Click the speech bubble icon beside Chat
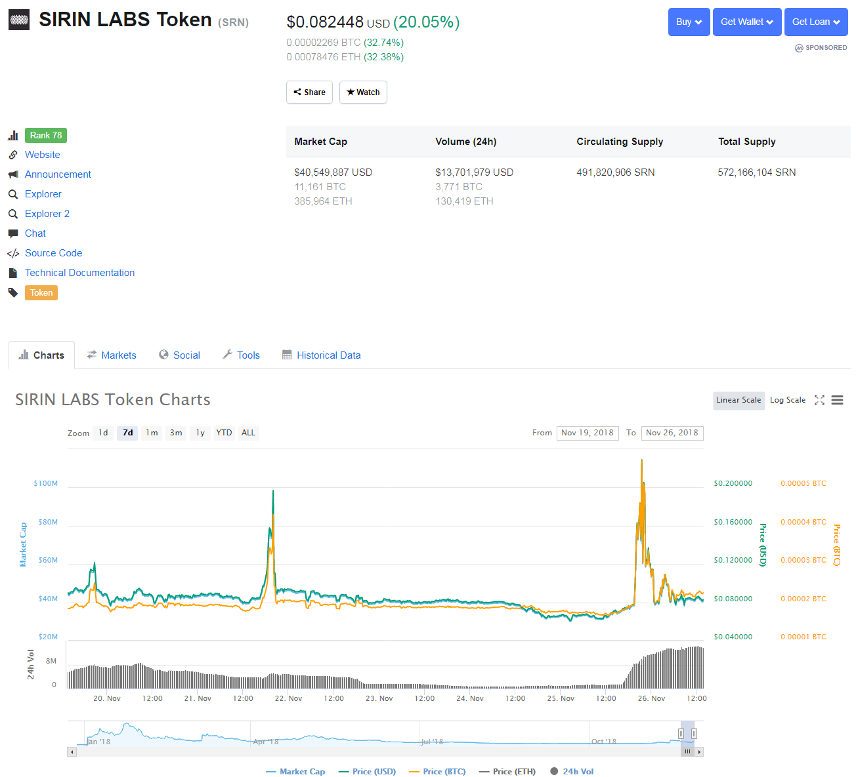Image resolution: width=856 pixels, height=777 pixels. 13,233
